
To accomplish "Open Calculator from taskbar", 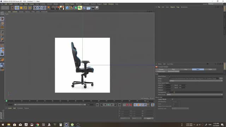I will pyautogui.click(x=61, y=125).
